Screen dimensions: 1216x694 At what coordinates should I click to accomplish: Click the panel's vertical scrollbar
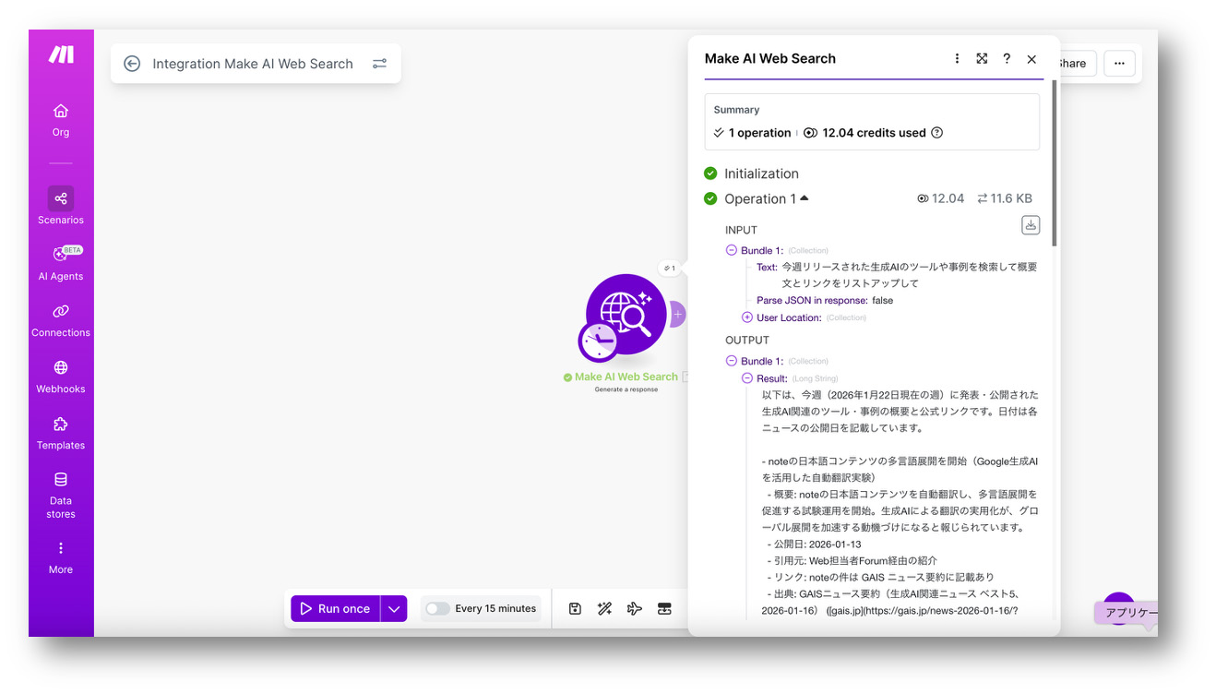1055,166
